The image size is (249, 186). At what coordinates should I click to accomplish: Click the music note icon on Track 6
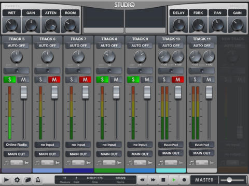click(x=37, y=163)
